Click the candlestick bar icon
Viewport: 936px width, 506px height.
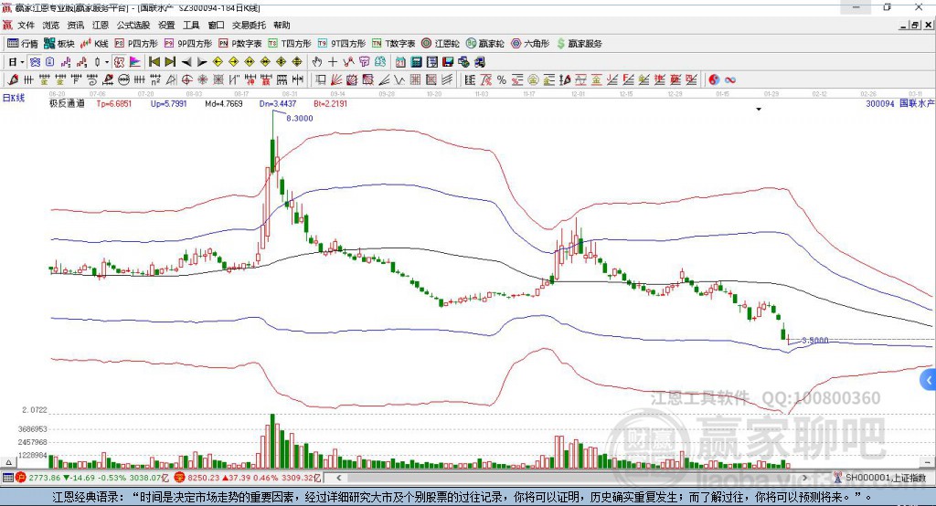click(x=97, y=62)
